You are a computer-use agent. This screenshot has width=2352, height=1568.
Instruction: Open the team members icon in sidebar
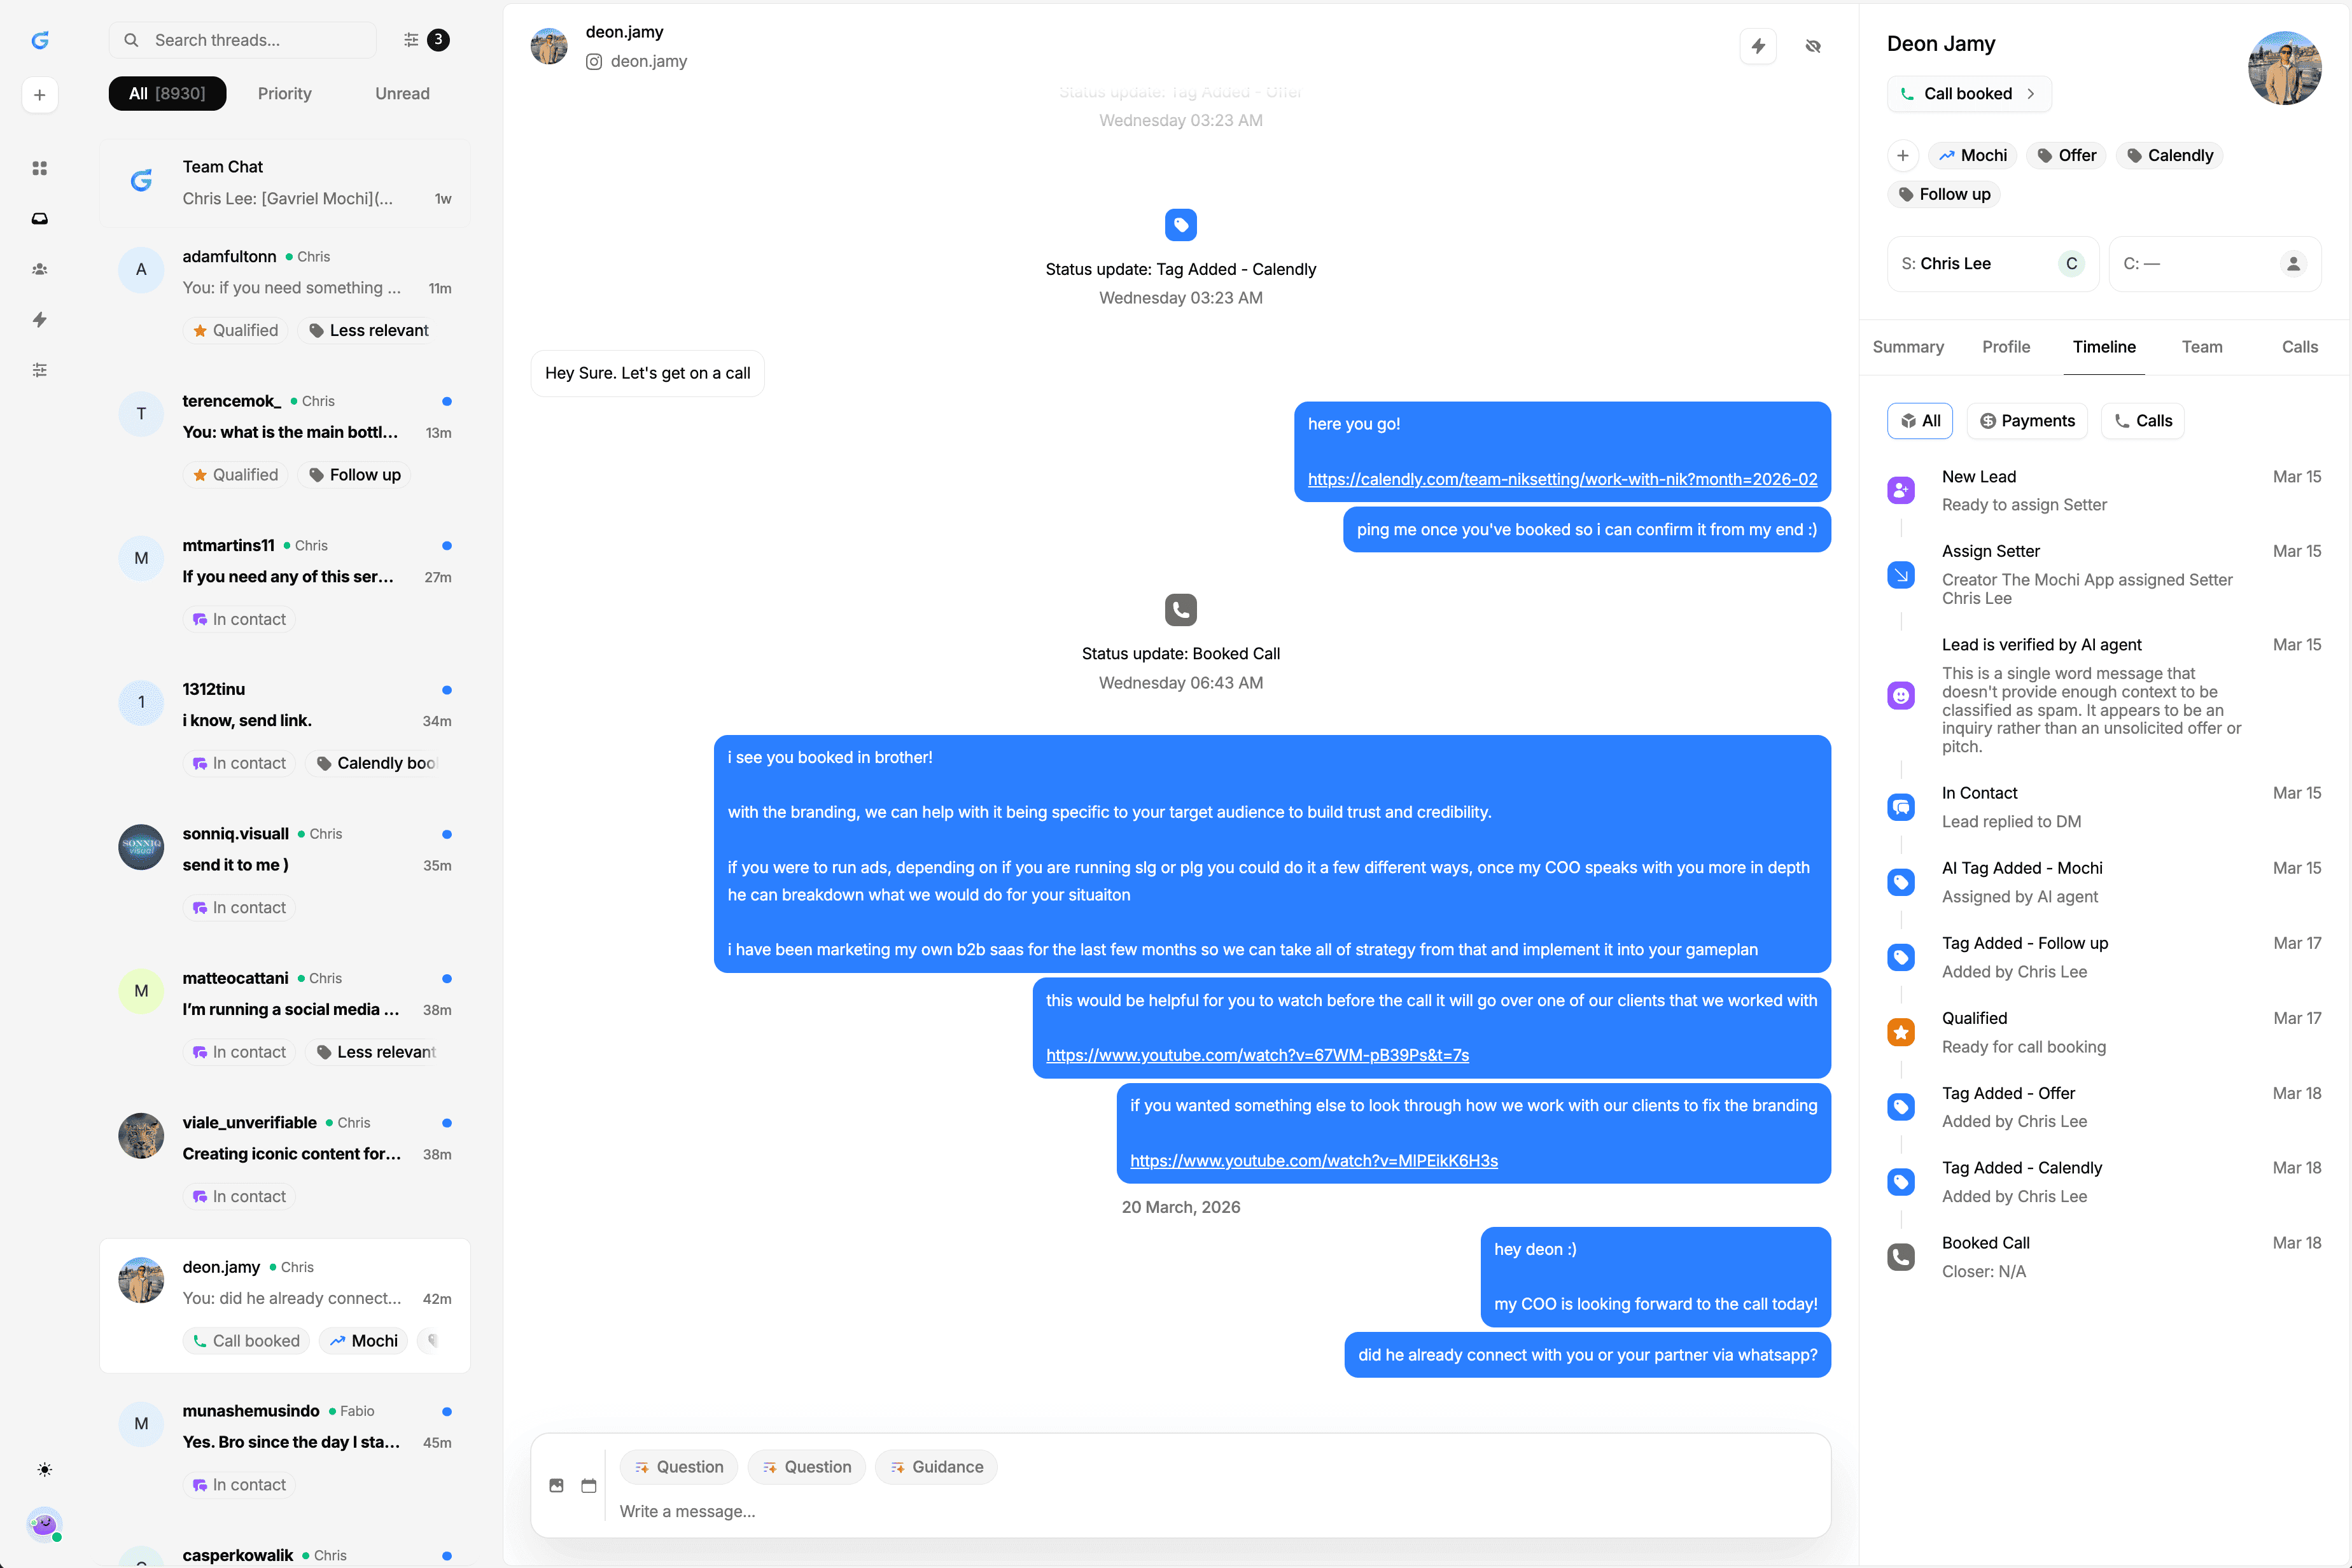click(40, 269)
